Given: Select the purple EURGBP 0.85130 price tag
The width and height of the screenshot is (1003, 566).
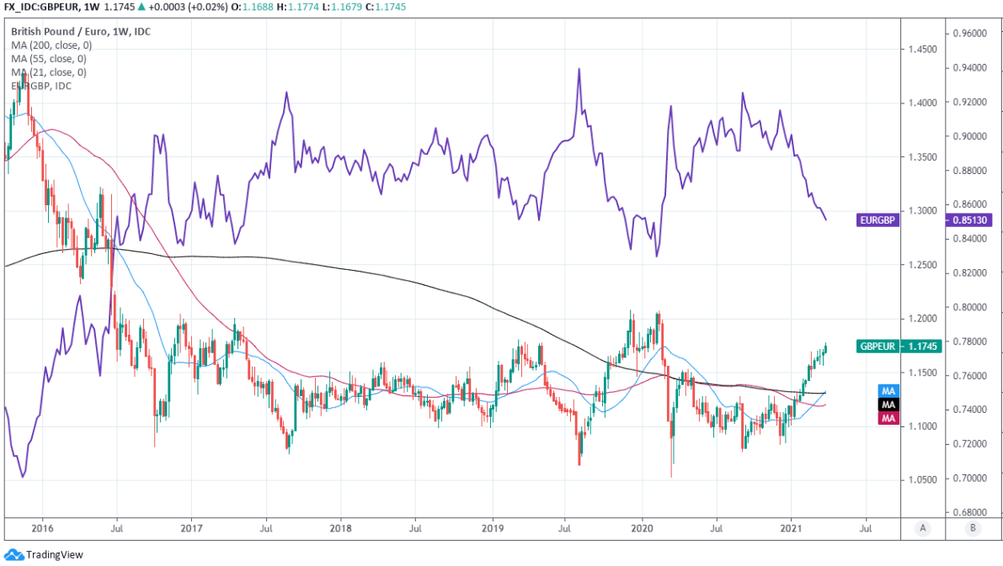Looking at the screenshot, I should [924, 220].
